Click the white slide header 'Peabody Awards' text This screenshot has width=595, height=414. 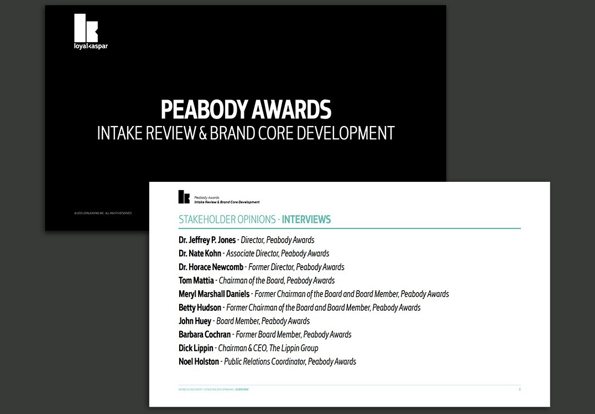tap(207, 198)
